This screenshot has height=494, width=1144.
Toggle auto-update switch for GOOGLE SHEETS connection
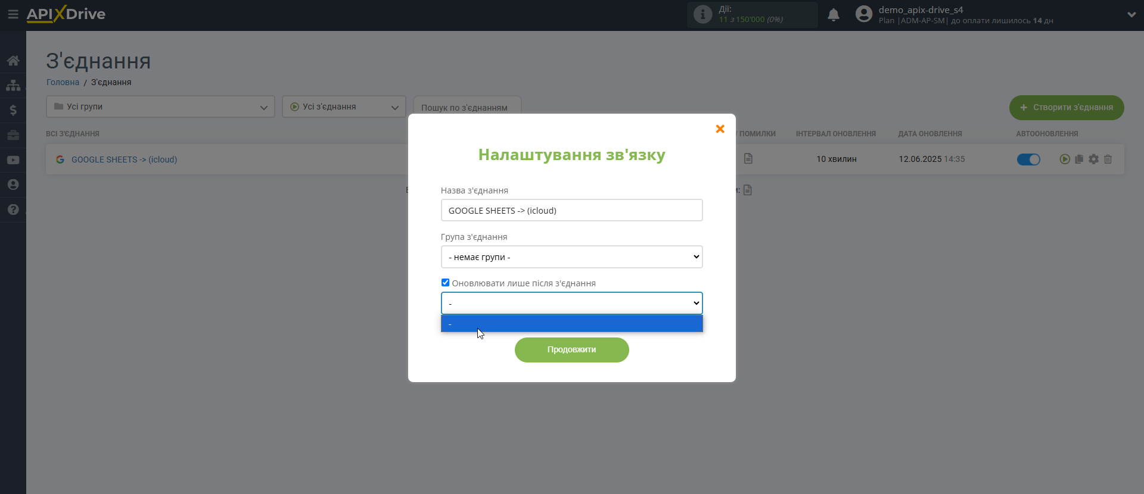point(1028,160)
